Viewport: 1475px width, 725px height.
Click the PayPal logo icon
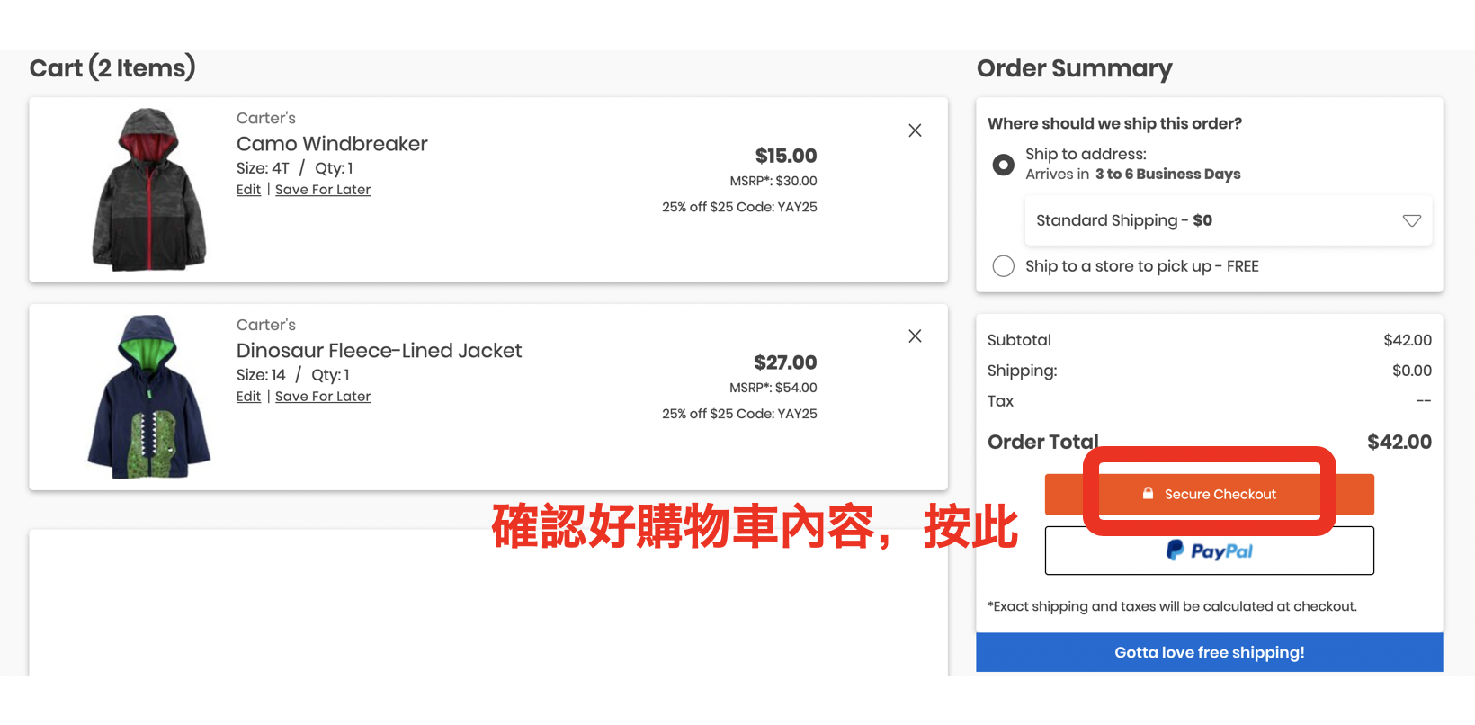pos(1175,550)
